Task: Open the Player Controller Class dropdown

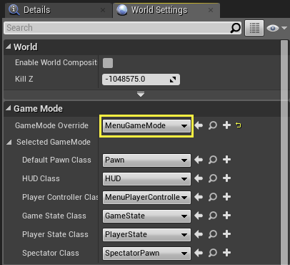Action: pos(146,198)
